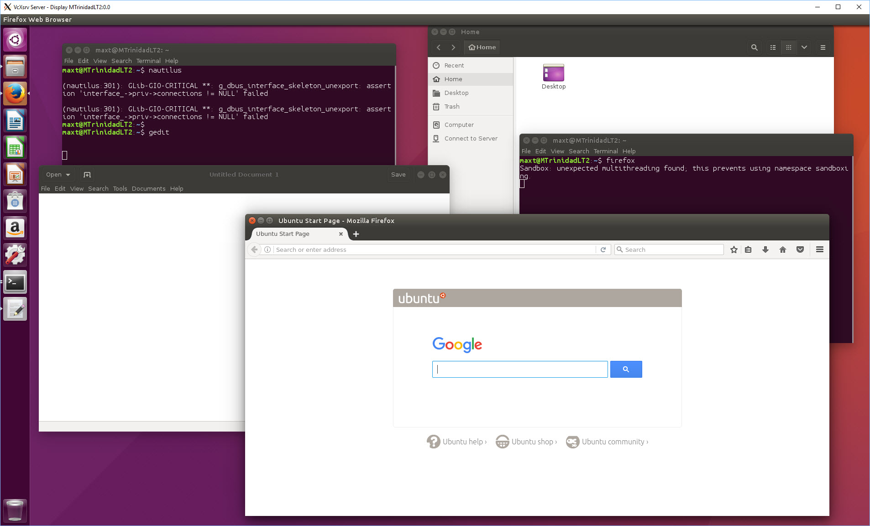Open the gedit Help menu
The height and width of the screenshot is (526, 870).
coord(177,188)
